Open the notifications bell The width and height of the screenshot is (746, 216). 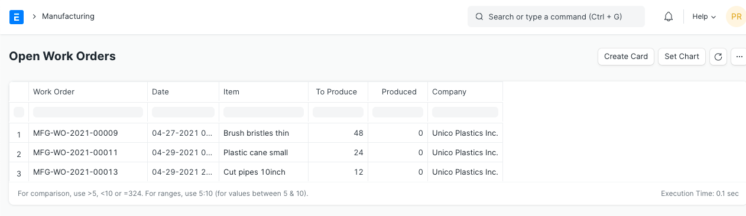coord(669,17)
